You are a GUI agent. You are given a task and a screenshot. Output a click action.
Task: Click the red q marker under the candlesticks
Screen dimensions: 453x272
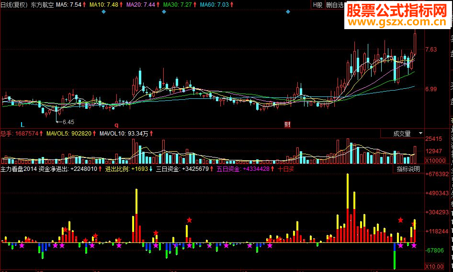(x=116, y=125)
